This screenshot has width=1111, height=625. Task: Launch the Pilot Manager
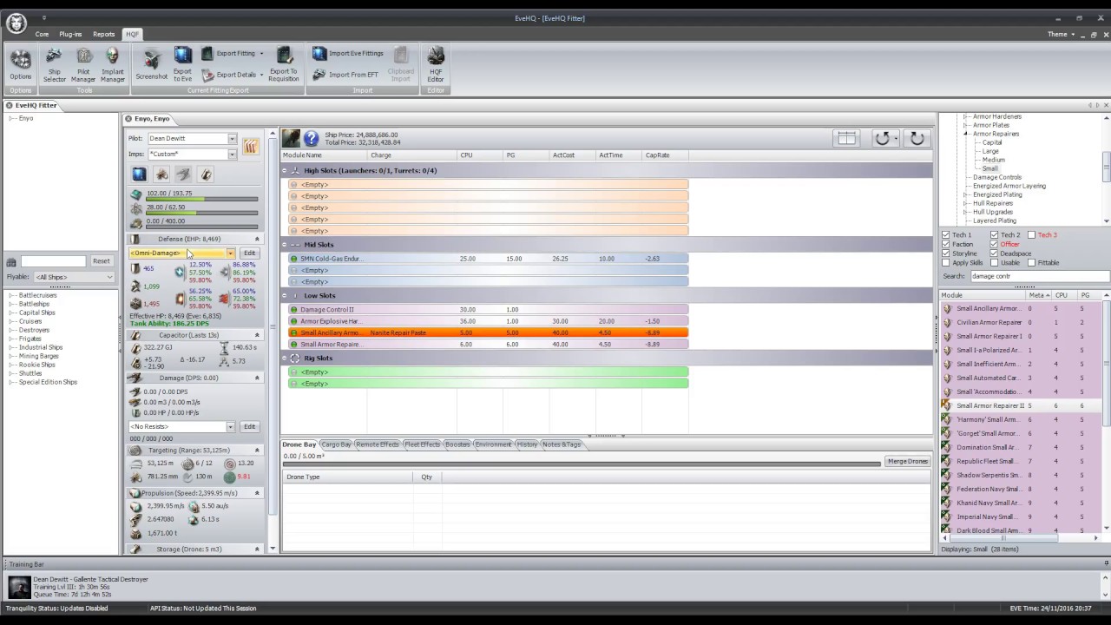coord(83,65)
